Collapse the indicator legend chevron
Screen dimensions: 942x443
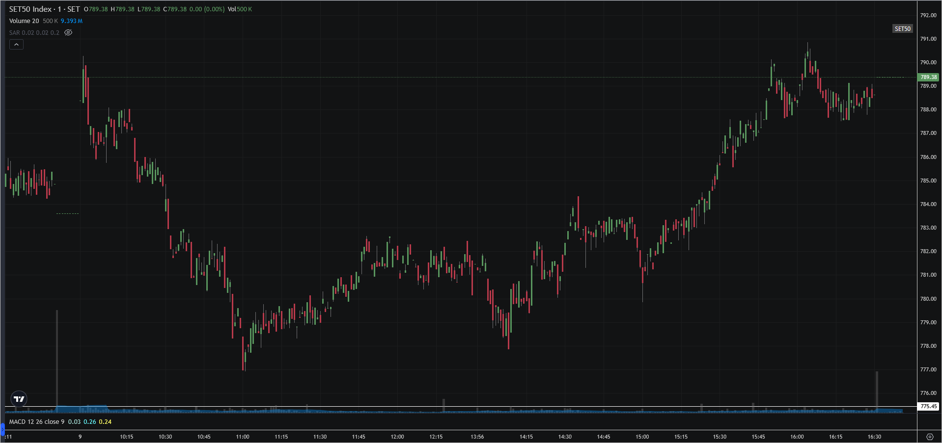pyautogui.click(x=16, y=45)
